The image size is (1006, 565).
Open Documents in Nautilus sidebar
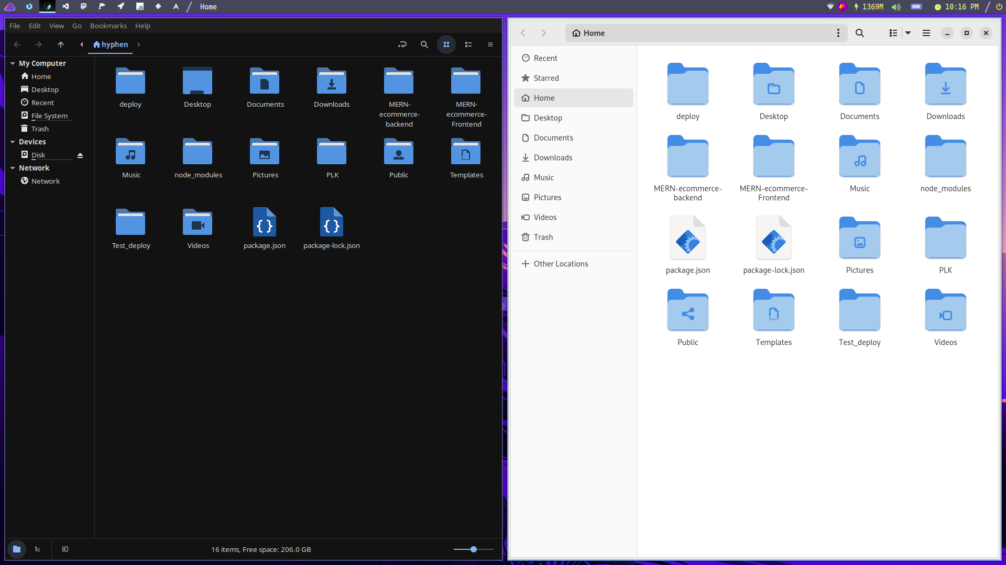(x=574, y=138)
